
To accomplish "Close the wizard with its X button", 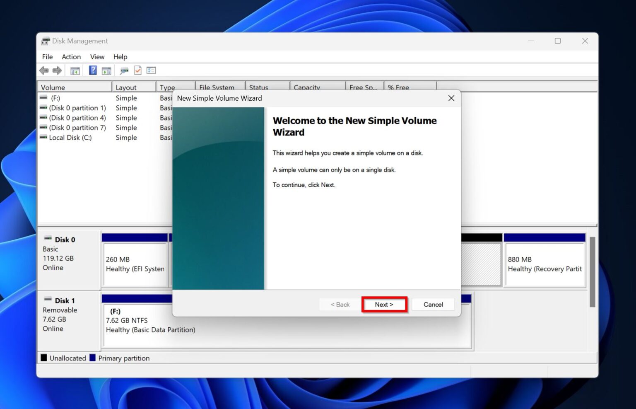I will (451, 98).
